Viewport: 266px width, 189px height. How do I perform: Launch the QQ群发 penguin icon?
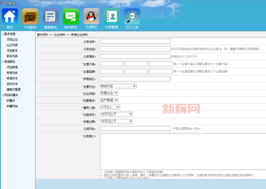91,17
